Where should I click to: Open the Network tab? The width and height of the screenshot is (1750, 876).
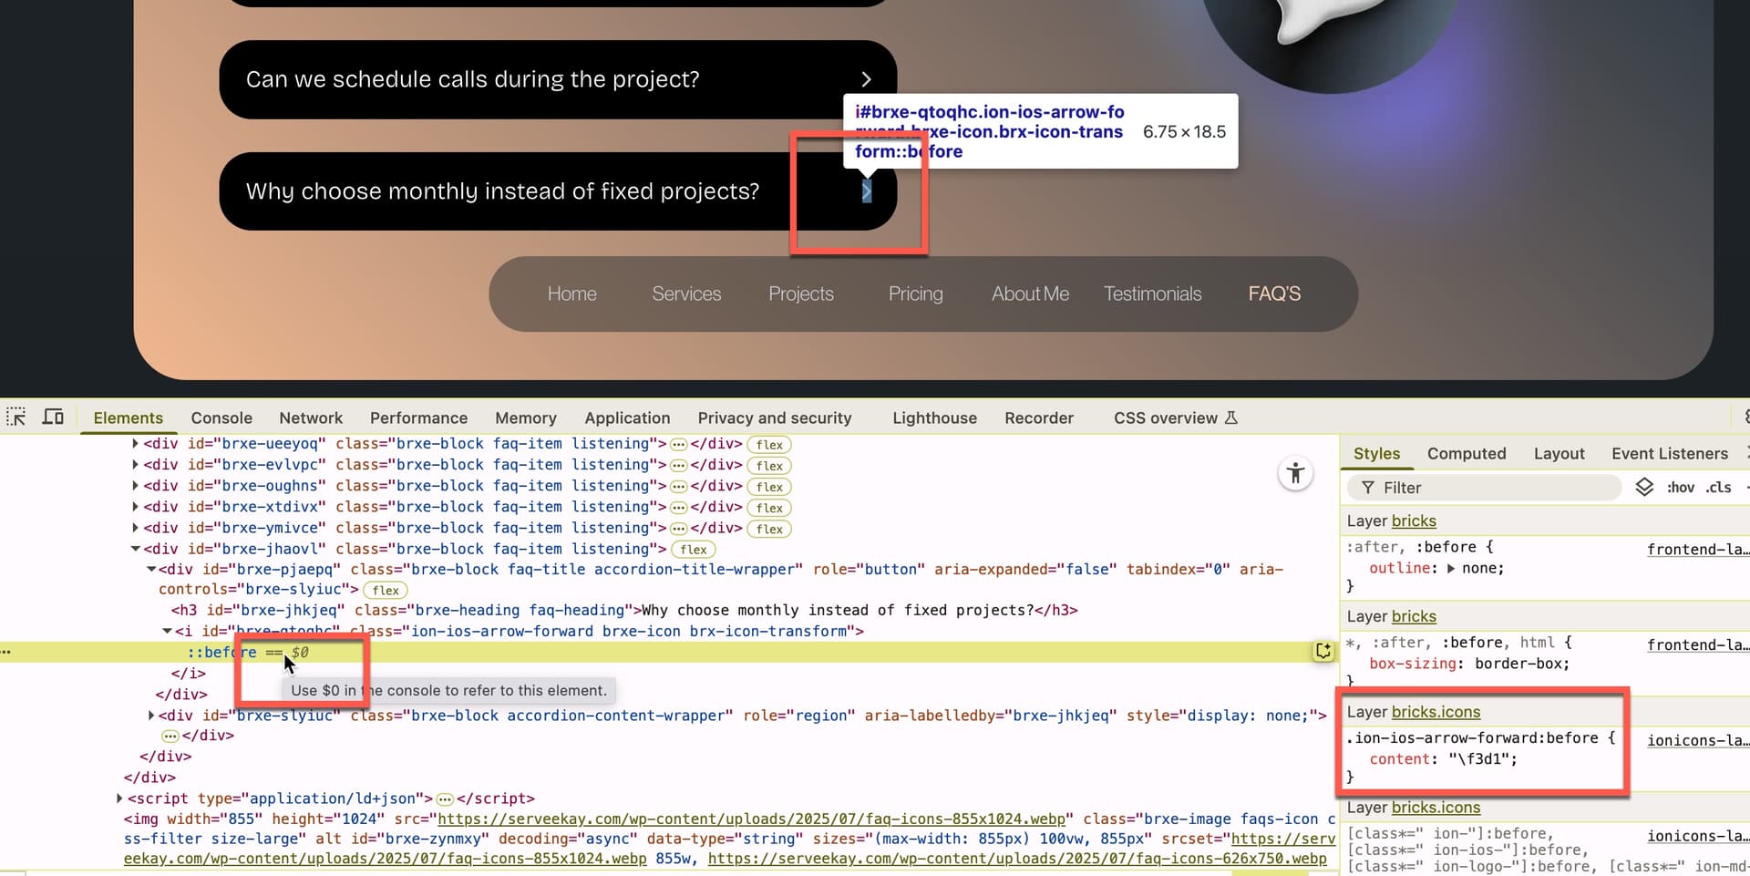(311, 417)
